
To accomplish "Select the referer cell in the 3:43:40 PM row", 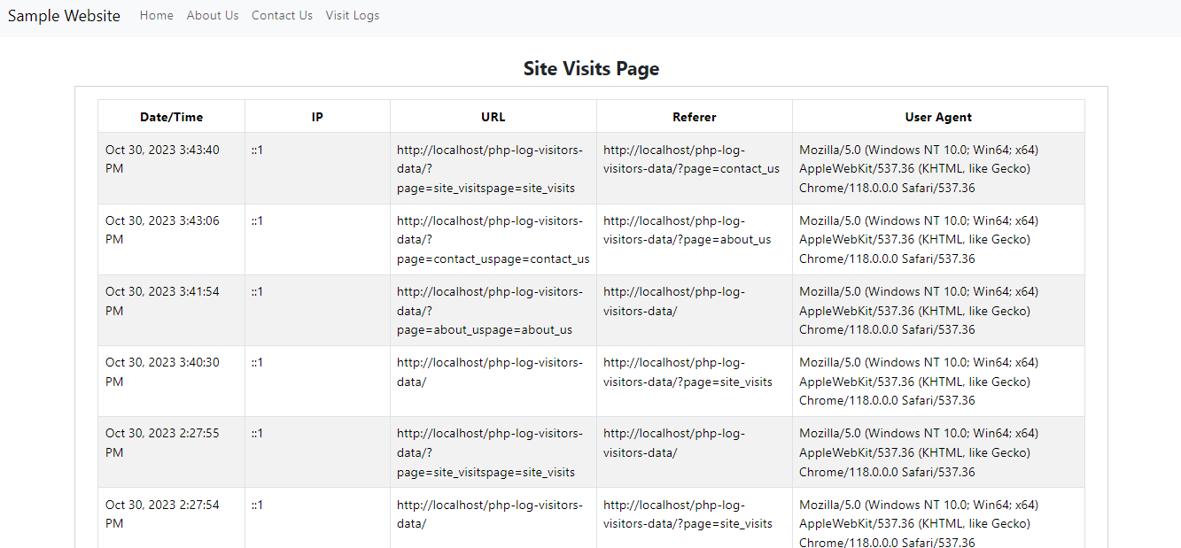I will [691, 159].
